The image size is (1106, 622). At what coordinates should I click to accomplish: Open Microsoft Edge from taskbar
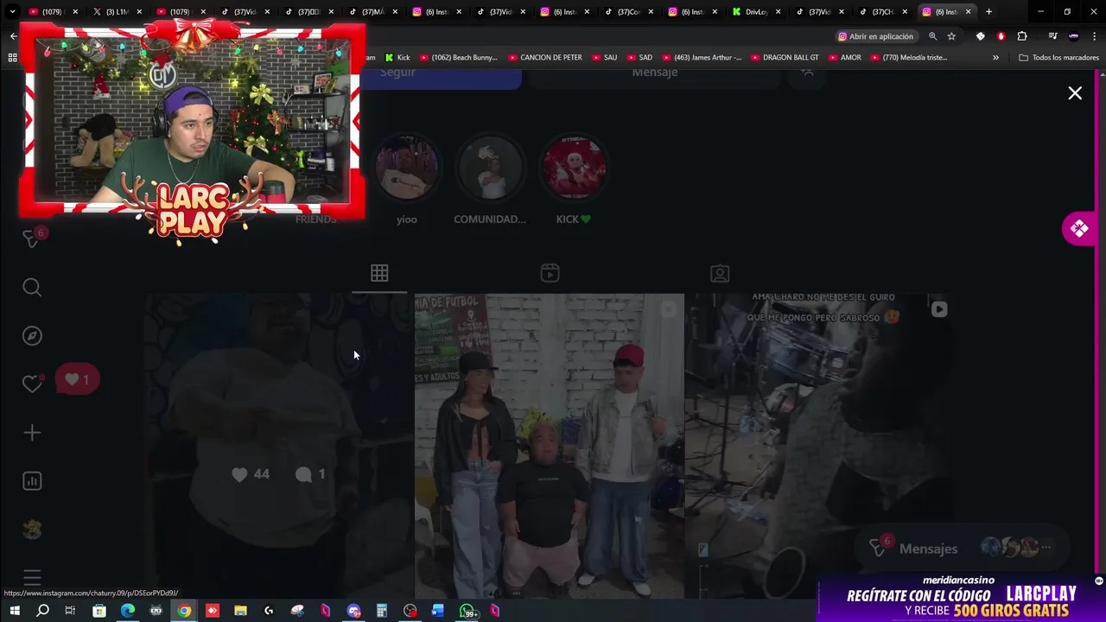pyautogui.click(x=128, y=611)
